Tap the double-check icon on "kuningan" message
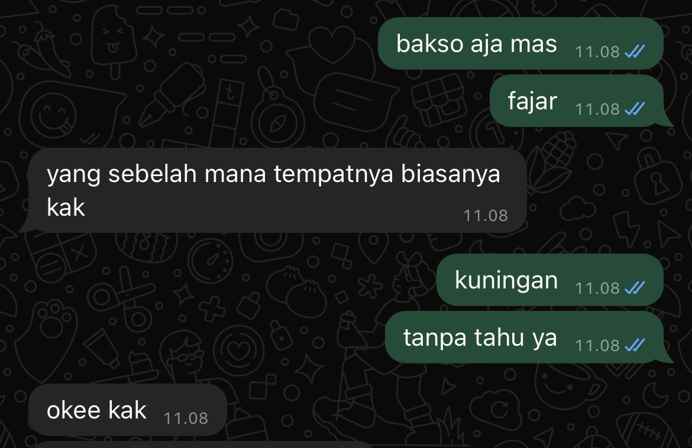This screenshot has height=448, width=692. 635,288
